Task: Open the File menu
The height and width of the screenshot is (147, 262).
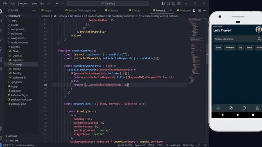Action: (5, 3)
